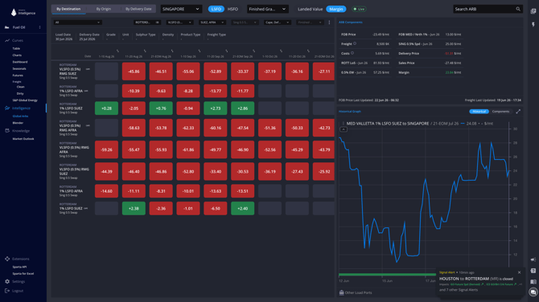This screenshot has width=539, height=302.
Task: Switch to HSFO
Action: pos(232,9)
